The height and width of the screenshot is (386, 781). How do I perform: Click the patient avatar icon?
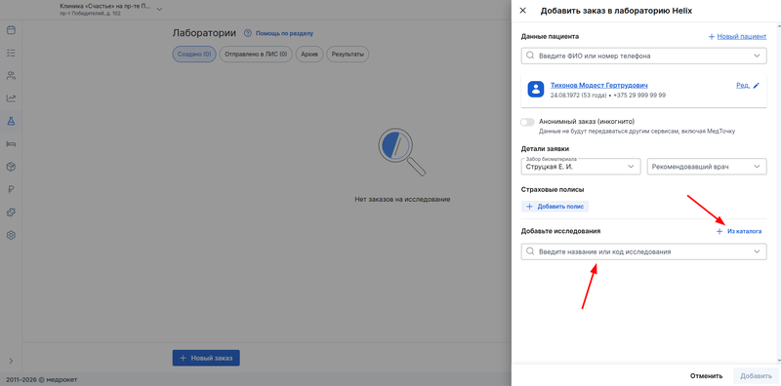point(535,90)
